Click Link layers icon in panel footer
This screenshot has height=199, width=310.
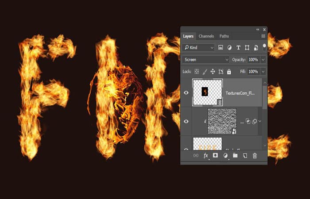tap(196, 156)
